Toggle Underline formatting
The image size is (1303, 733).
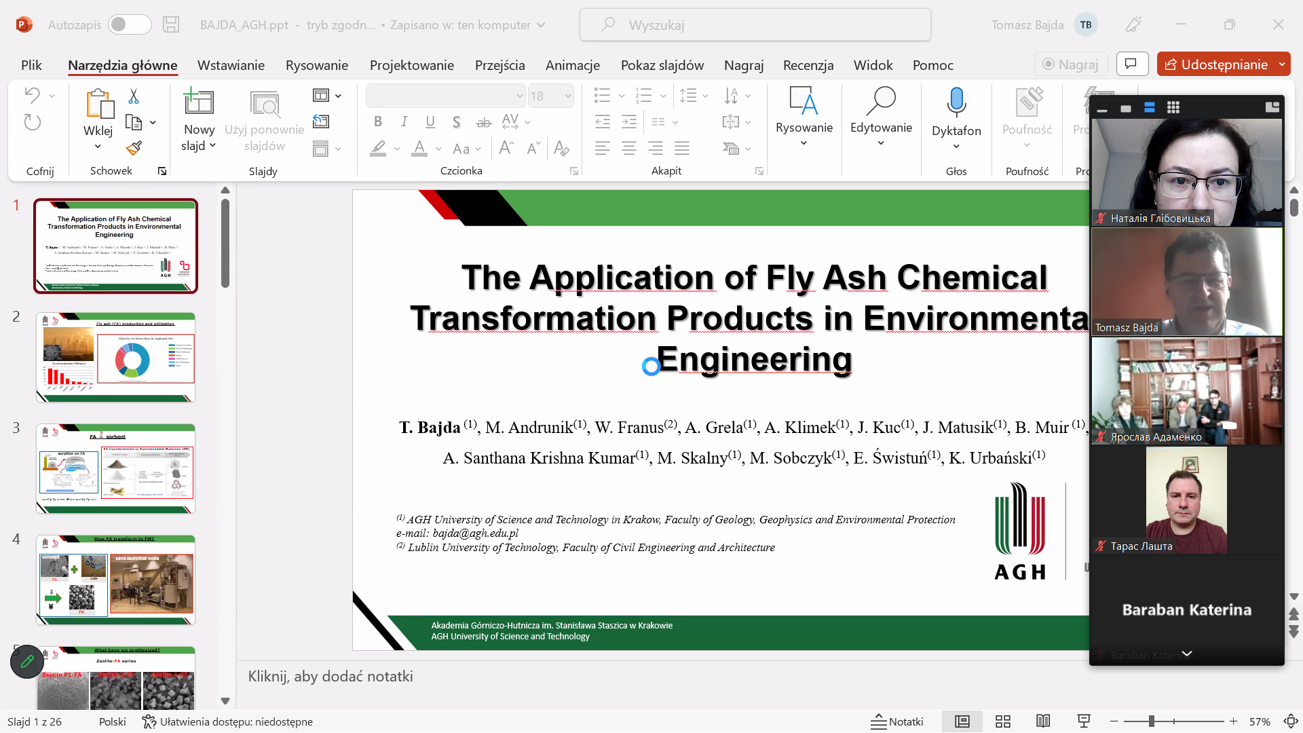(430, 121)
